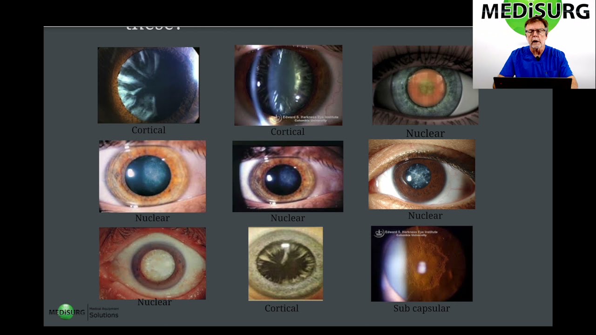Click the green MEDiSURG sphere logo on the slide
This screenshot has height=335, width=596.
67,312
